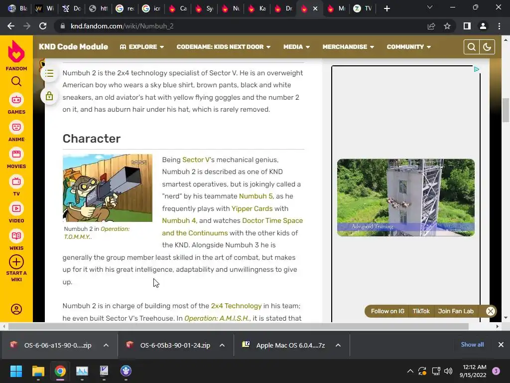Open the Chrome profile icon
This screenshot has width=510, height=383.
pos(483,26)
